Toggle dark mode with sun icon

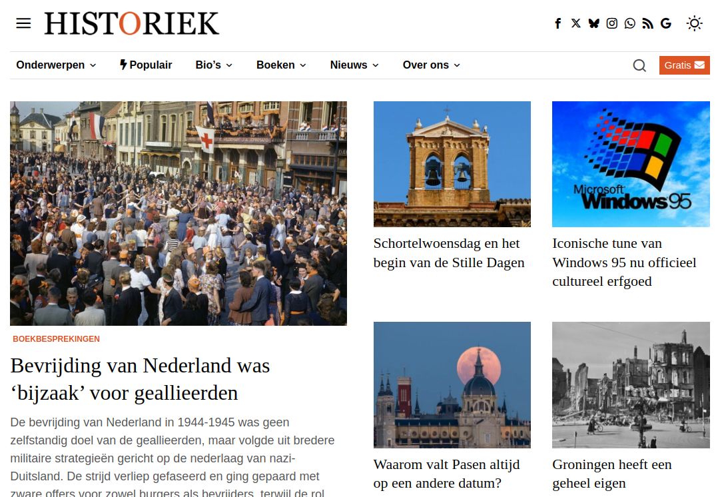(694, 23)
